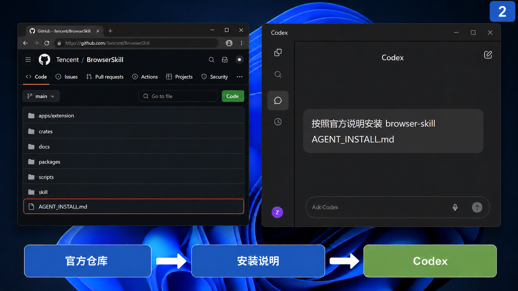Open the browser profile avatar icon

229,43
